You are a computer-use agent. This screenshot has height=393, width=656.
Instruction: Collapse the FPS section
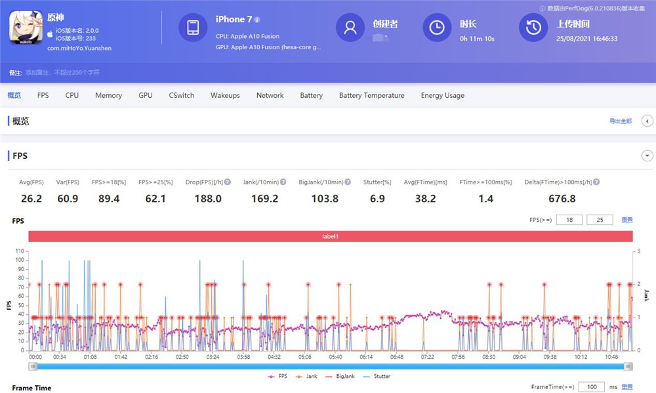pyautogui.click(x=647, y=155)
